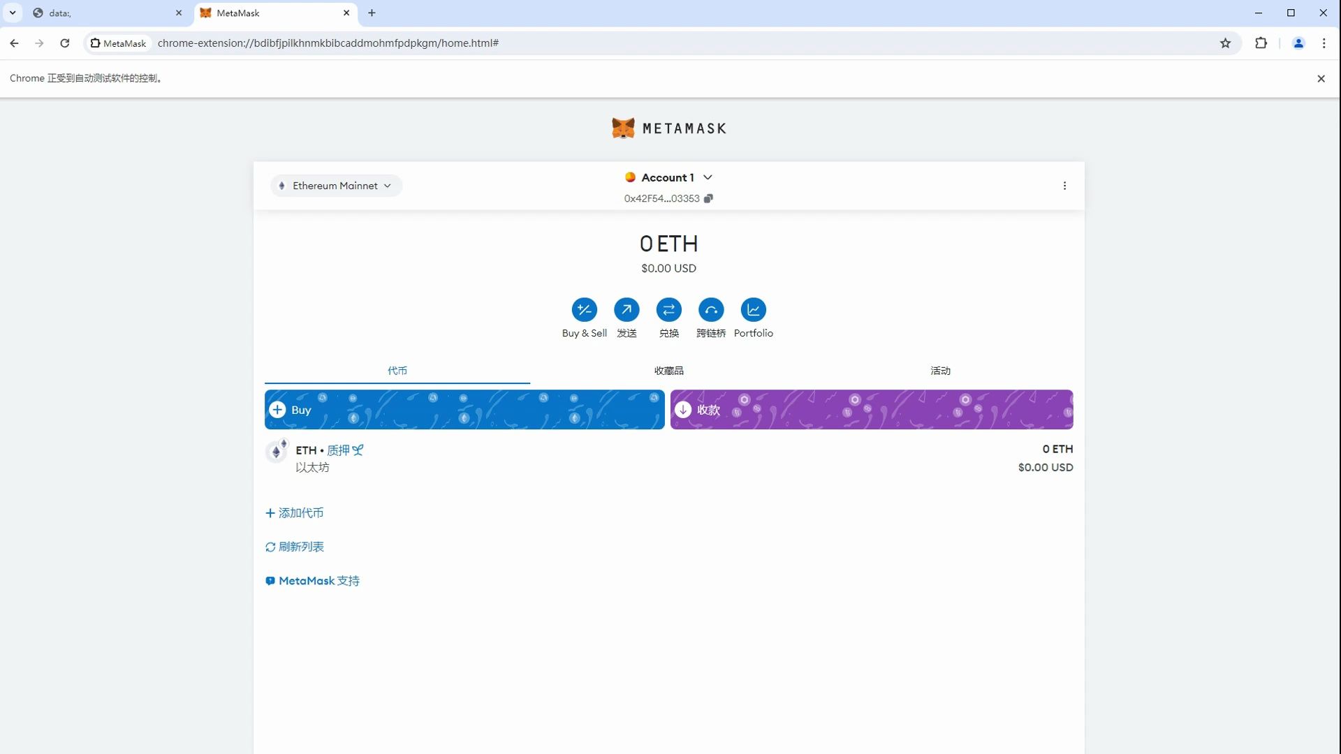
Task: Bookmark this page with star icon
Action: click(x=1225, y=43)
